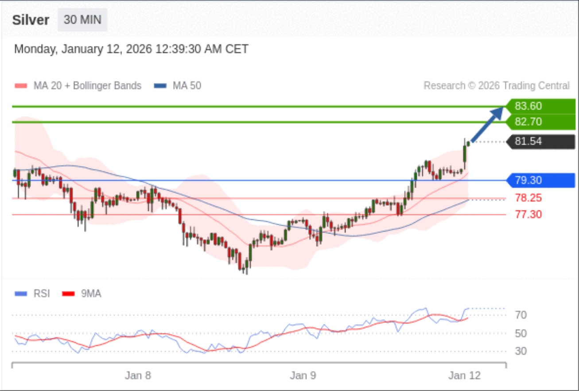
Task: Click the 79.30 blue pivot price tag
Action: (541, 180)
